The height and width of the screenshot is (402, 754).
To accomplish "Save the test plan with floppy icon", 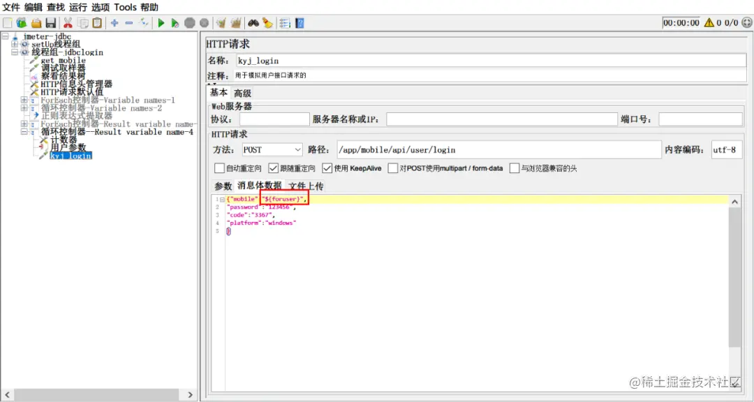I will click(51, 22).
